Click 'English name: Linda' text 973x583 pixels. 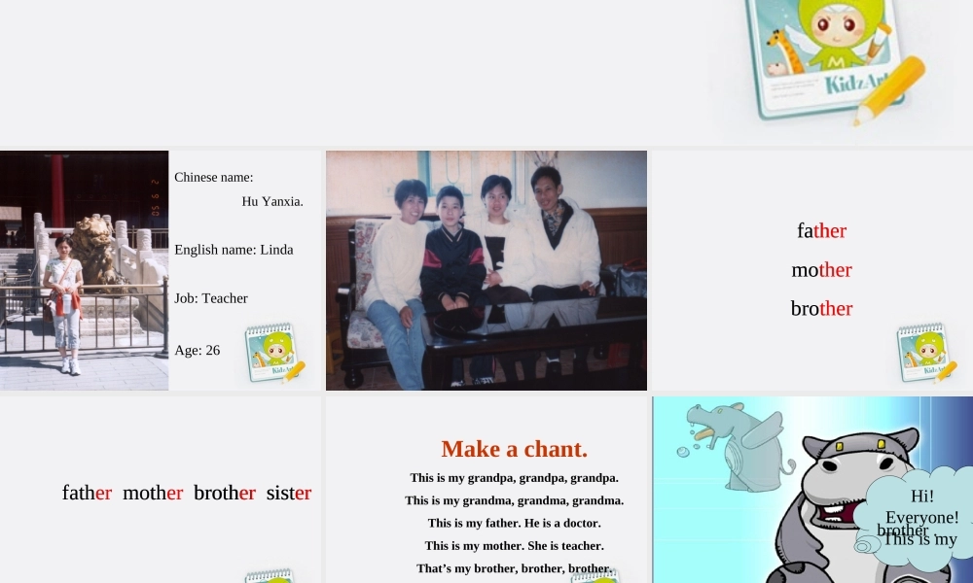tap(234, 250)
